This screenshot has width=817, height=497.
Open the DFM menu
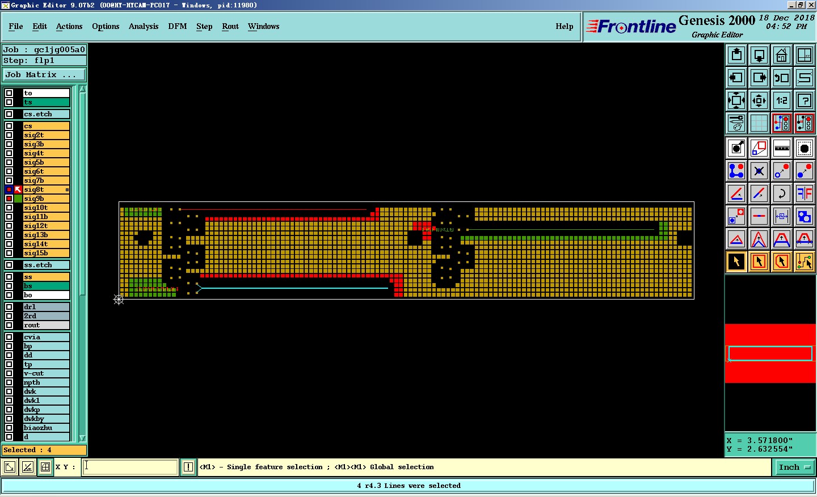pyautogui.click(x=177, y=26)
